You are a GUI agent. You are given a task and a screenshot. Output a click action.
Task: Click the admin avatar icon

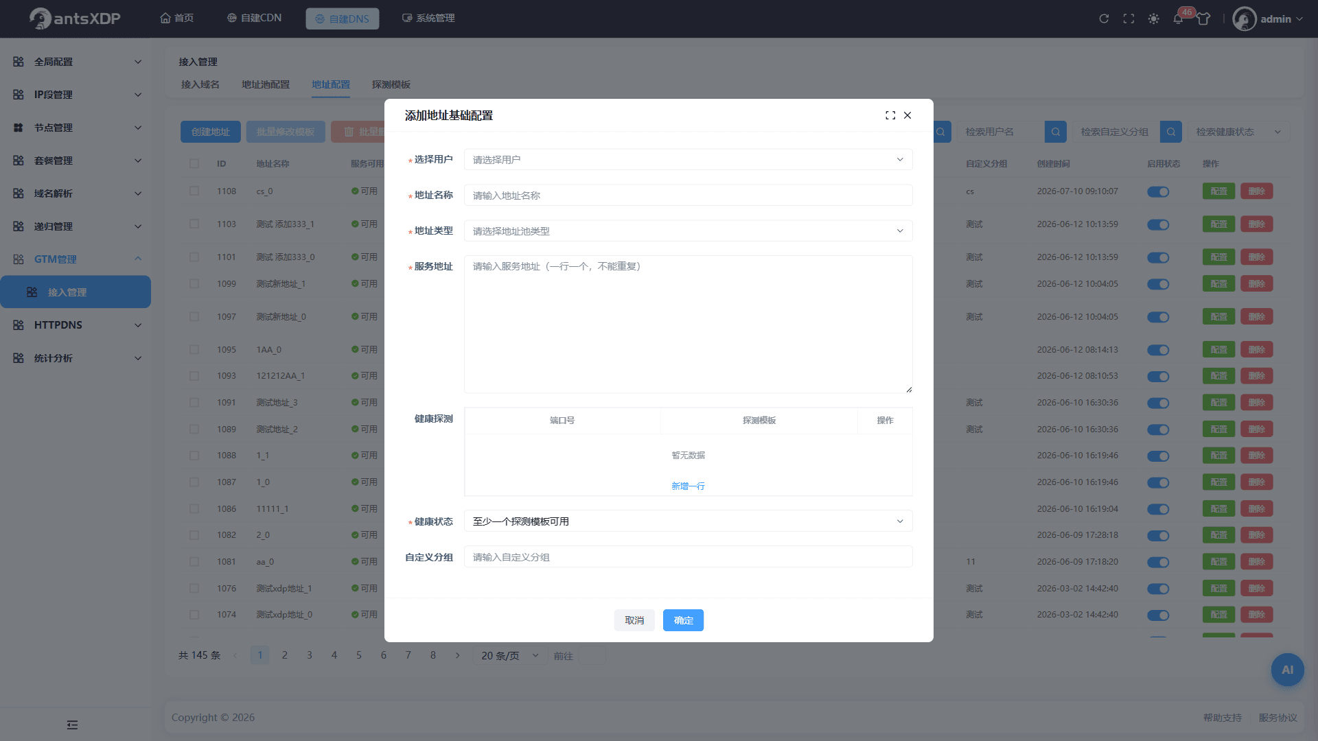click(1245, 19)
